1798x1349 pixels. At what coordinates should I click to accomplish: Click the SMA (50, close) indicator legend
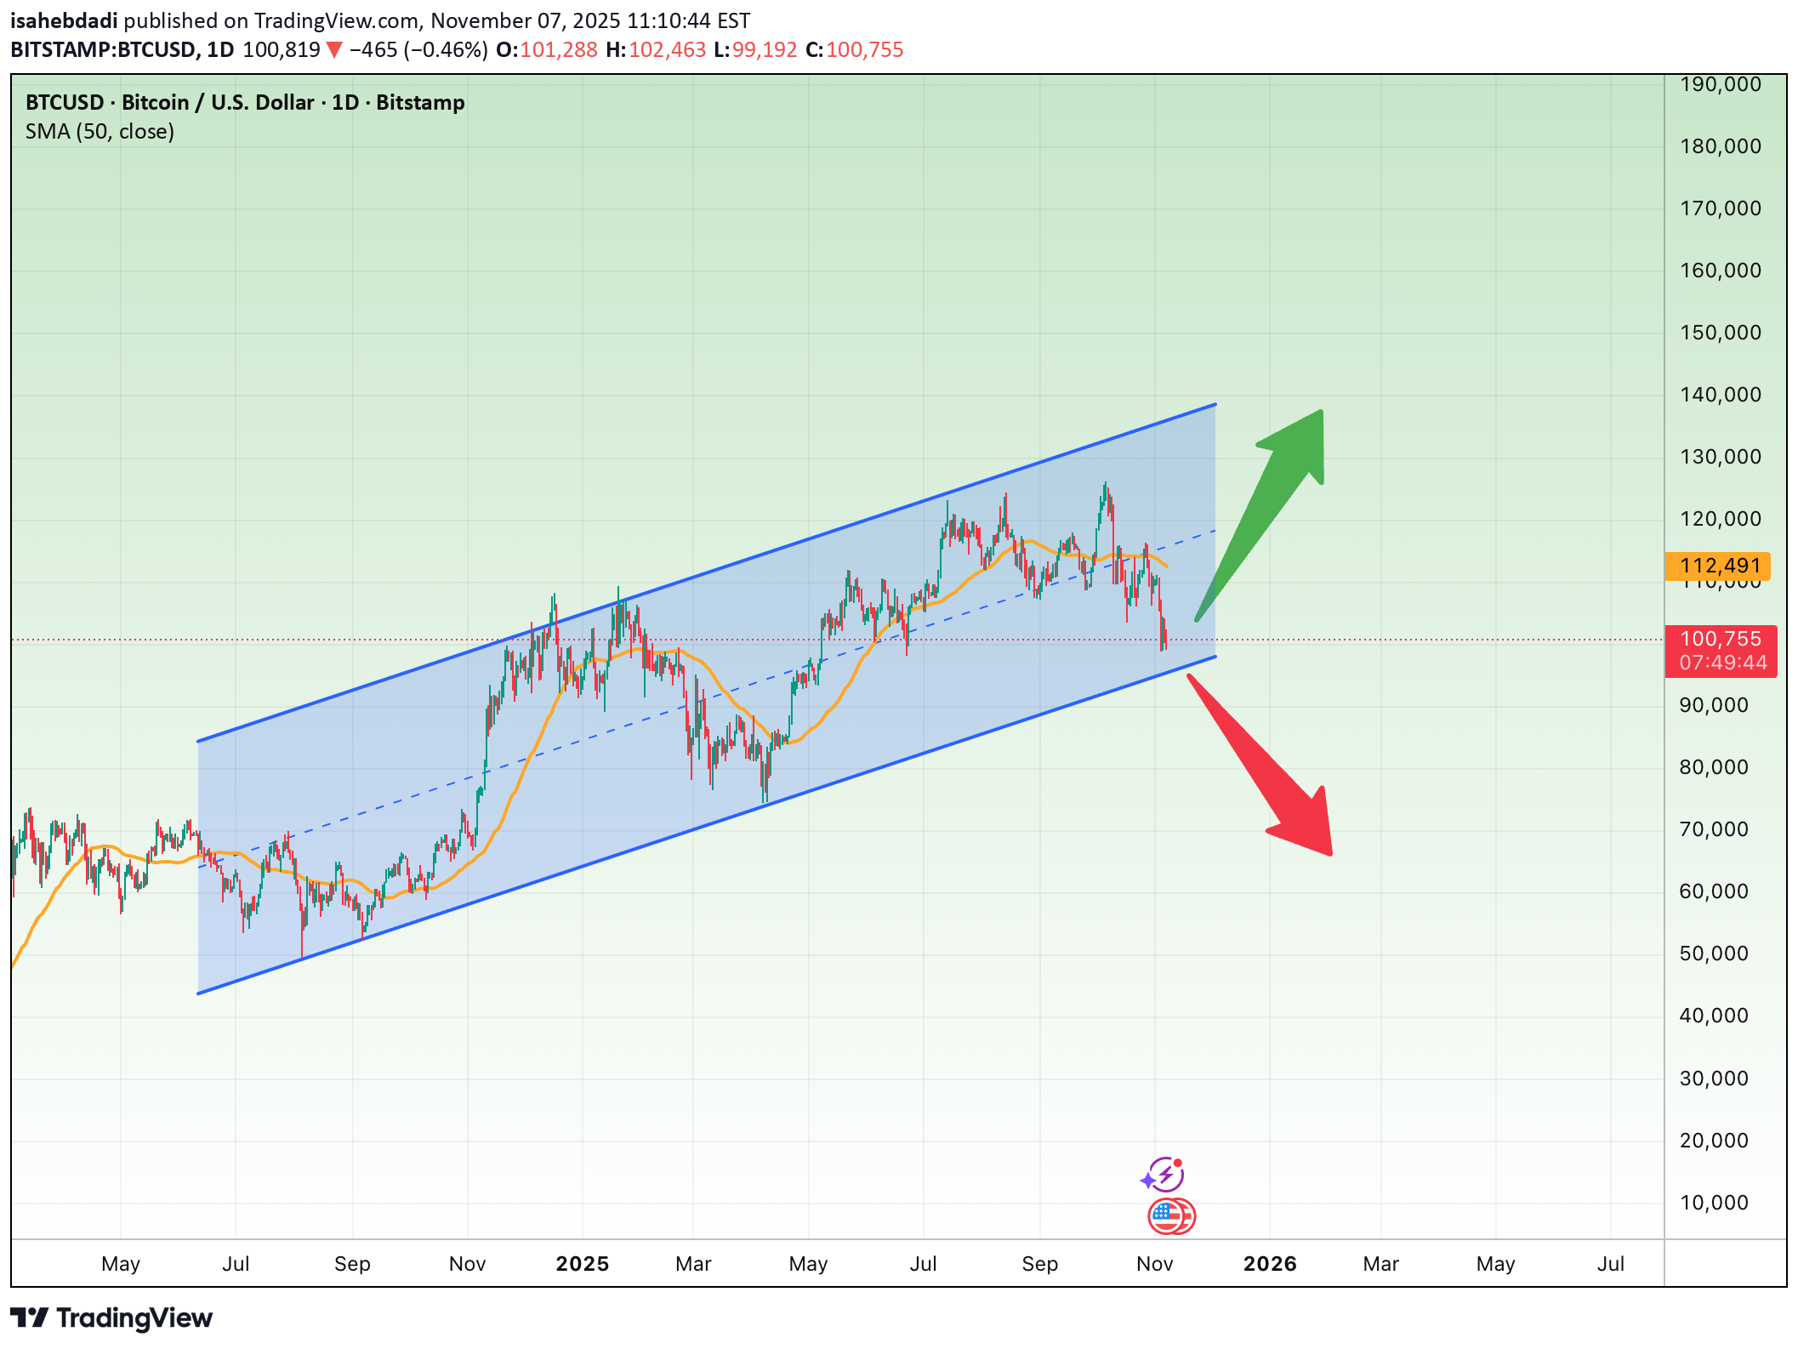pyautogui.click(x=100, y=132)
